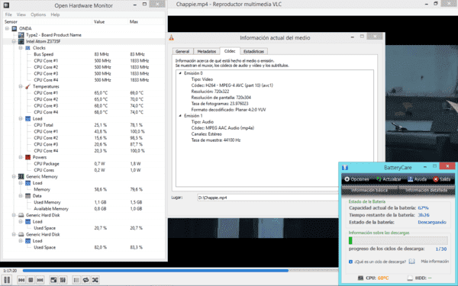Collapse Emisión 0 in codec tree

[x=180, y=73]
